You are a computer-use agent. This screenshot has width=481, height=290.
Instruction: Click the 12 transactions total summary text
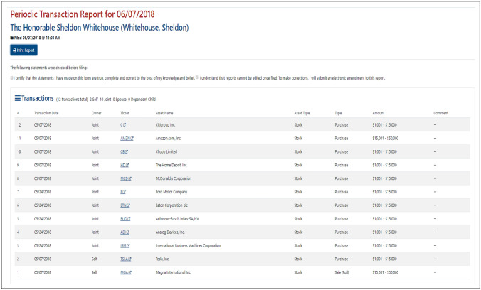[x=72, y=100]
